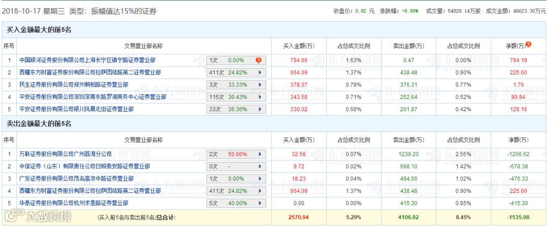Click the '115次 30.43%' stats box
This screenshot has width=548, height=226.
point(236,97)
